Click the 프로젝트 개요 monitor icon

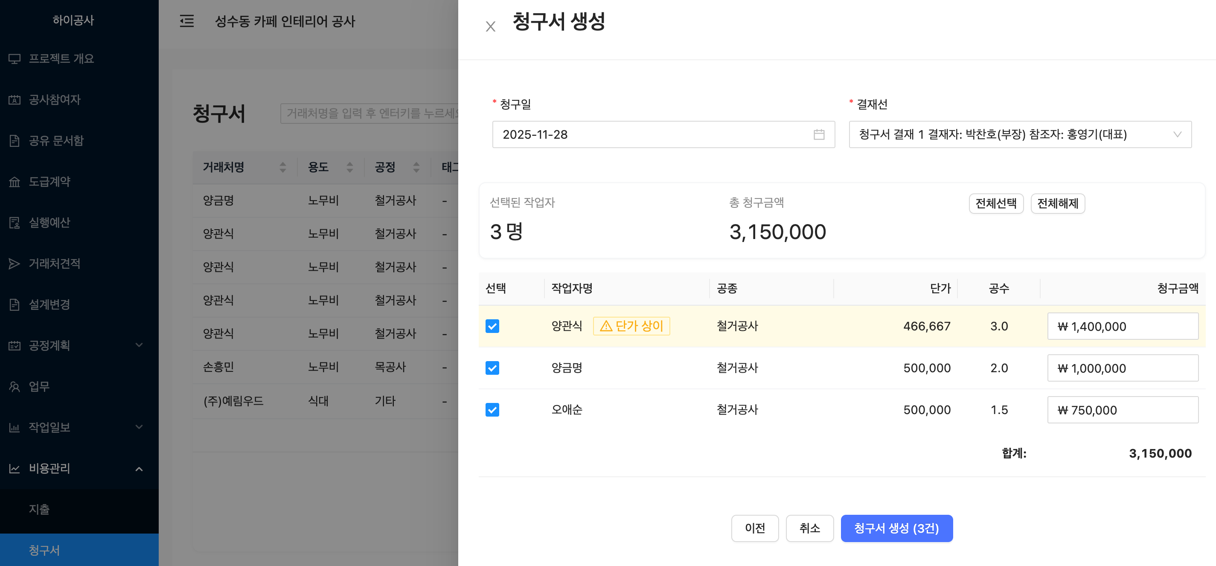[15, 59]
